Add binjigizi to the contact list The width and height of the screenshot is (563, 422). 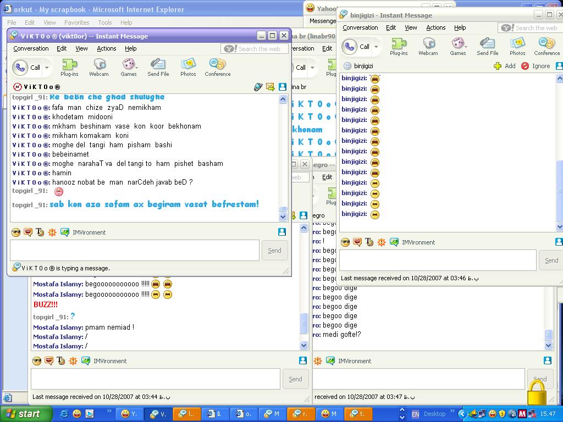tap(505, 66)
